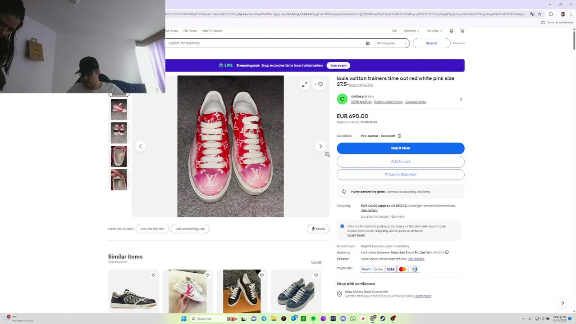Screen dimensions: 576x324
Task: Save second similar item white sneaker heart
Action: pos(207,275)
